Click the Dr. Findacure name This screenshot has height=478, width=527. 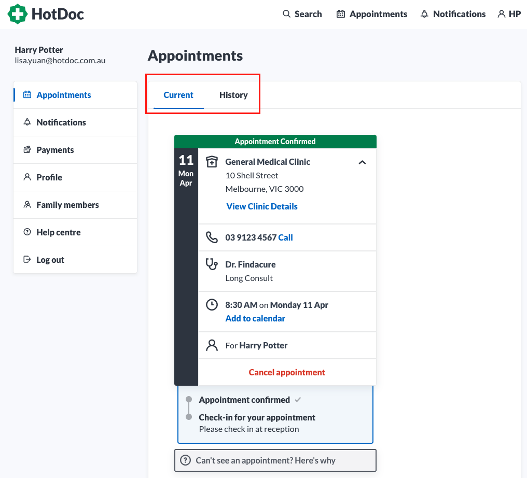(x=251, y=264)
